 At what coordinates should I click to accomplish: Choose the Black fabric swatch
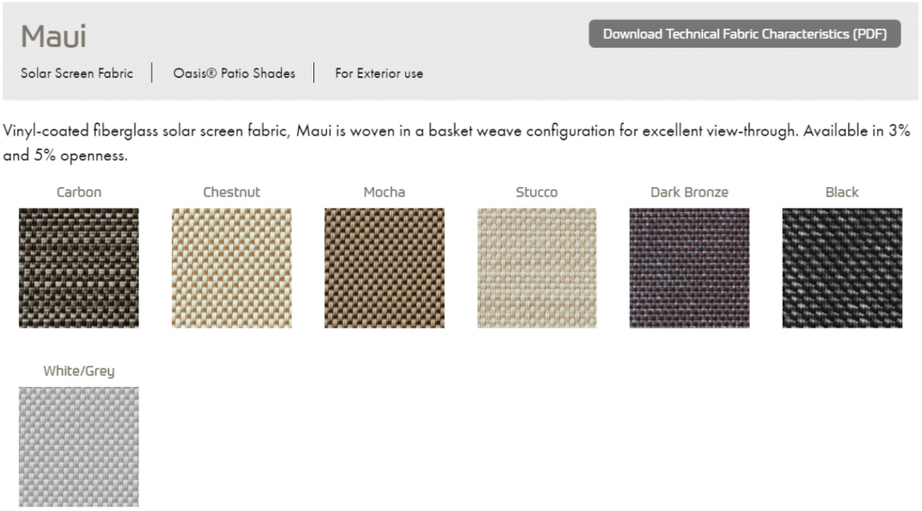842,268
